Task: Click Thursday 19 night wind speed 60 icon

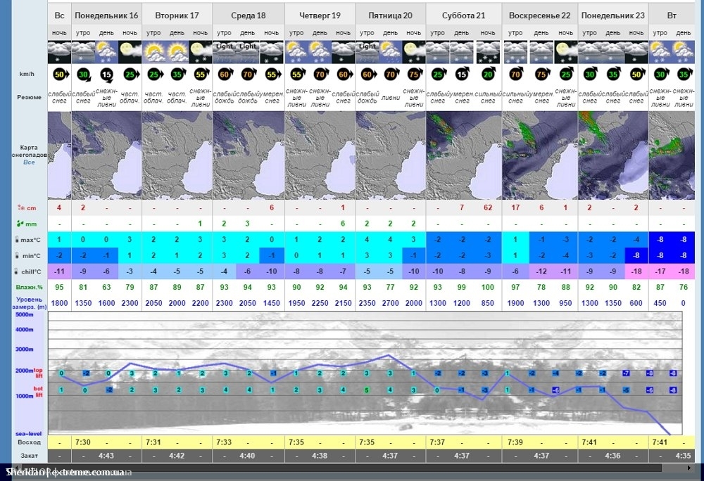Action: point(343,75)
